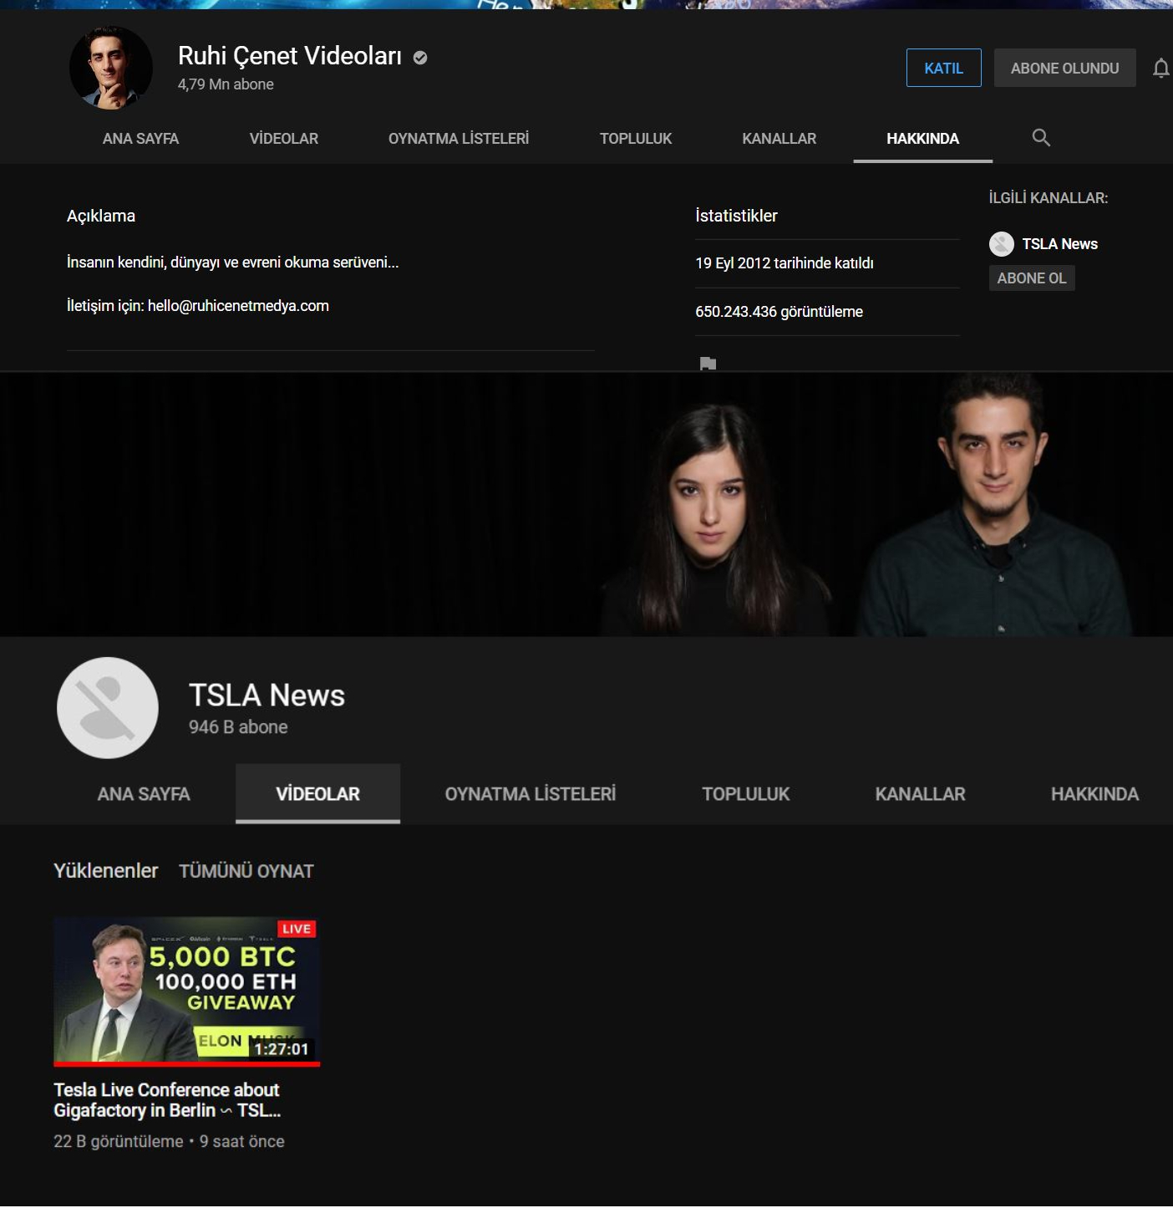Click TÜMÜNÜ OYNAT play all link
The height and width of the screenshot is (1208, 1173).
(246, 871)
